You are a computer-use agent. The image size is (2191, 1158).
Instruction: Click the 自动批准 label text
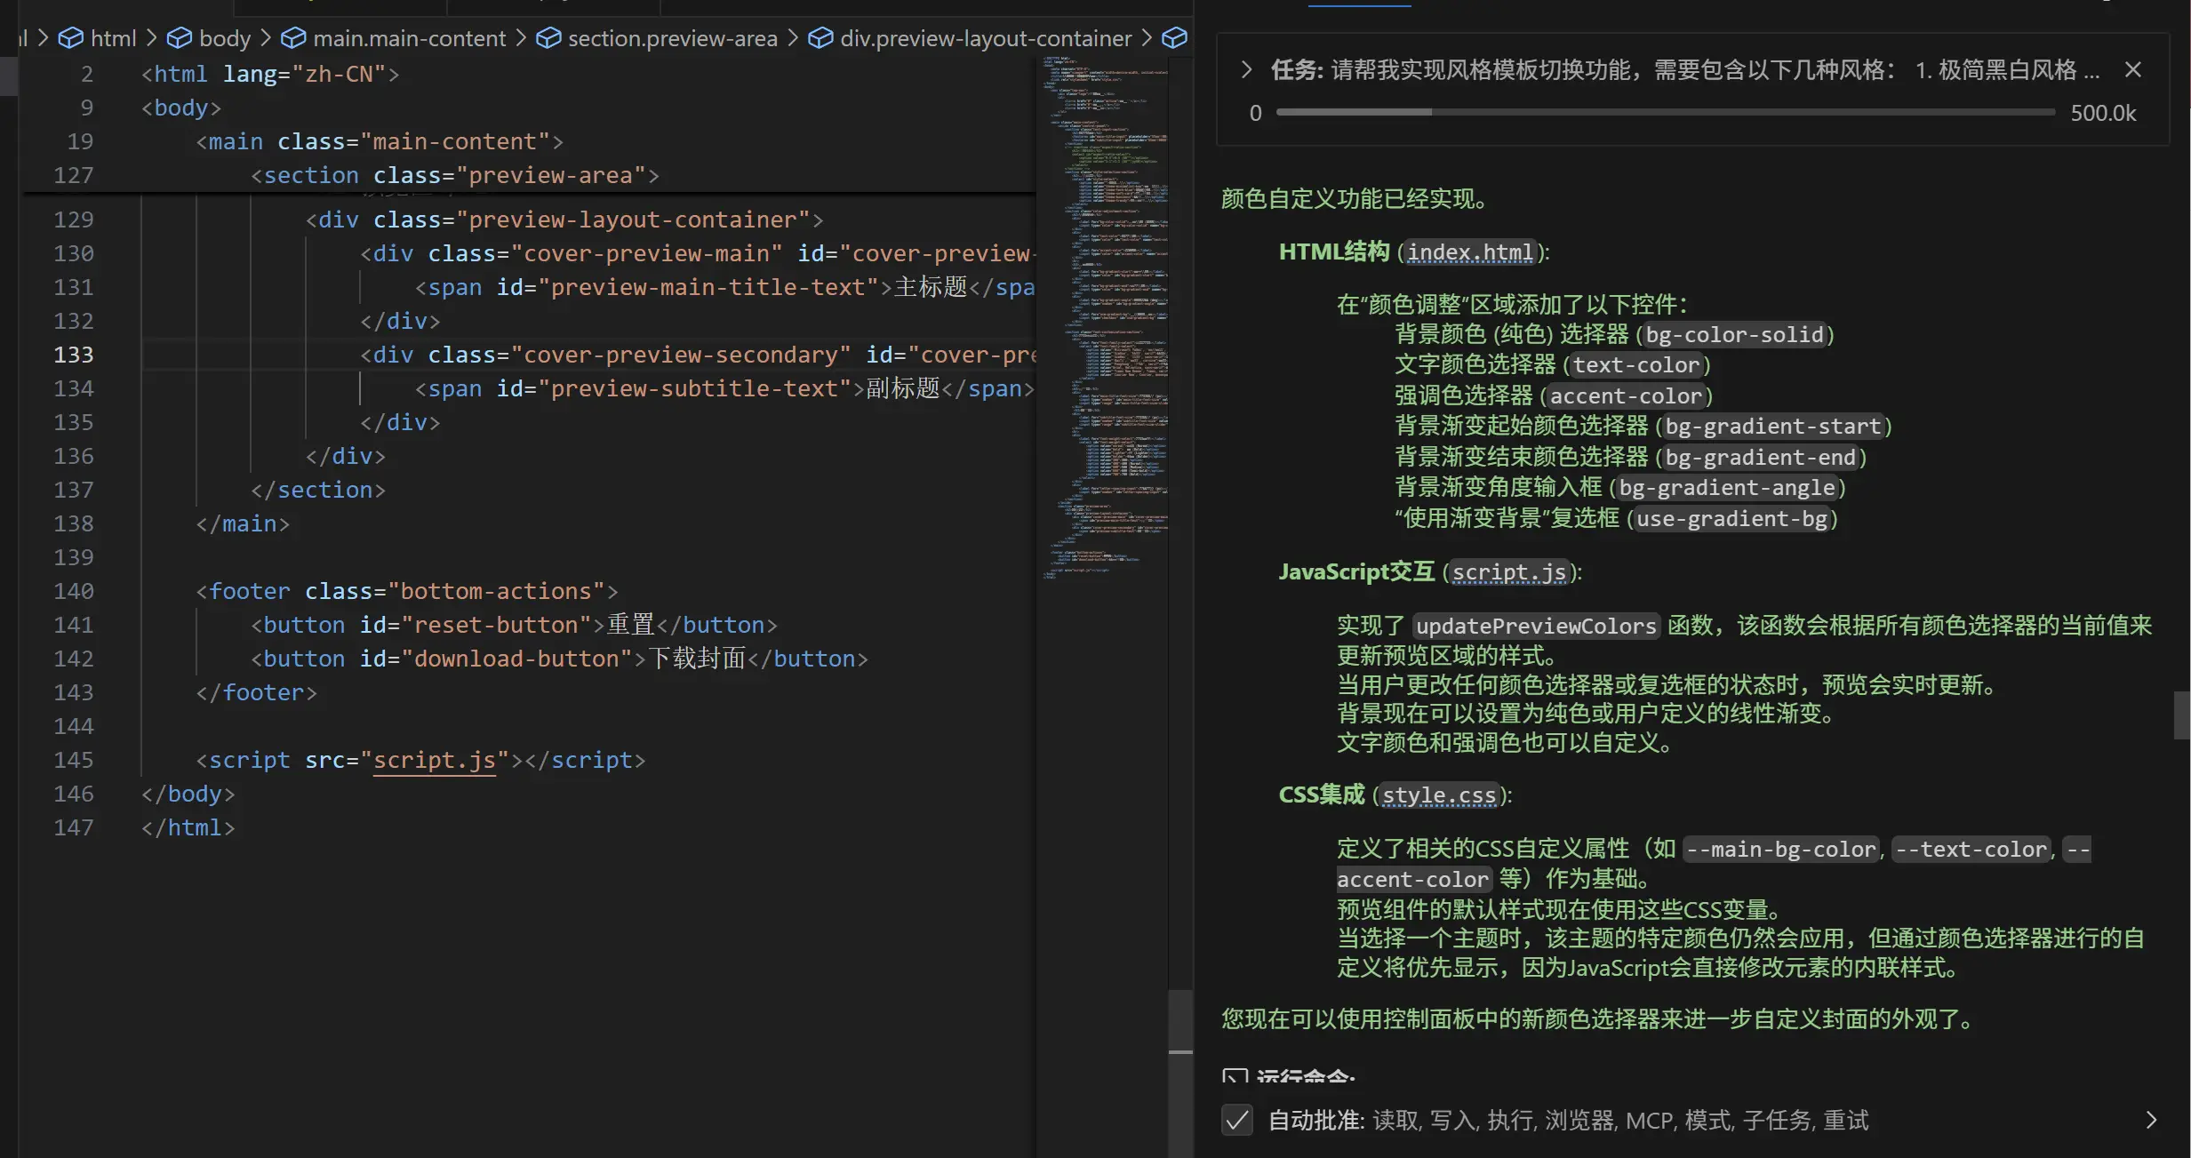[1315, 1120]
